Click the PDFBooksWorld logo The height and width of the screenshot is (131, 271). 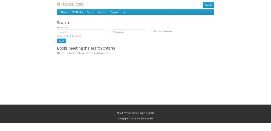[70, 4]
